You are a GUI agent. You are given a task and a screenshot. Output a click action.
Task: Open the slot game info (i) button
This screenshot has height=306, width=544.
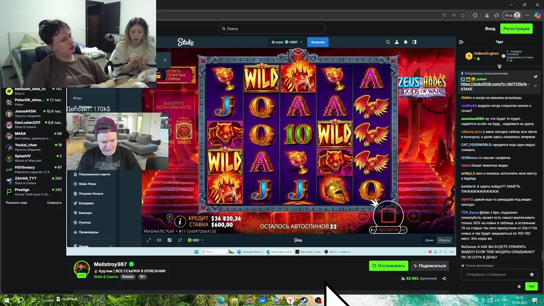coord(180,221)
